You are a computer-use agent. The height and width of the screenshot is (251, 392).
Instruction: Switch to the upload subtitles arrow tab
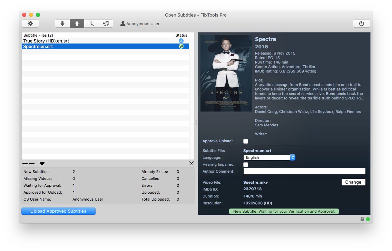[x=77, y=23]
